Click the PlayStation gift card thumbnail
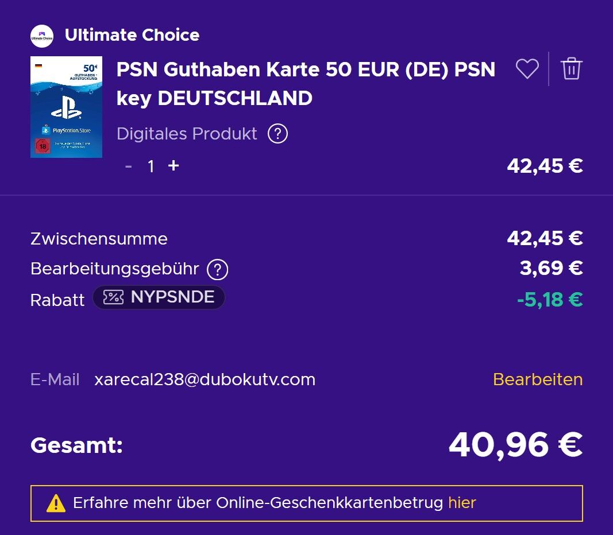Viewport: 613px width, 535px height. [x=66, y=107]
